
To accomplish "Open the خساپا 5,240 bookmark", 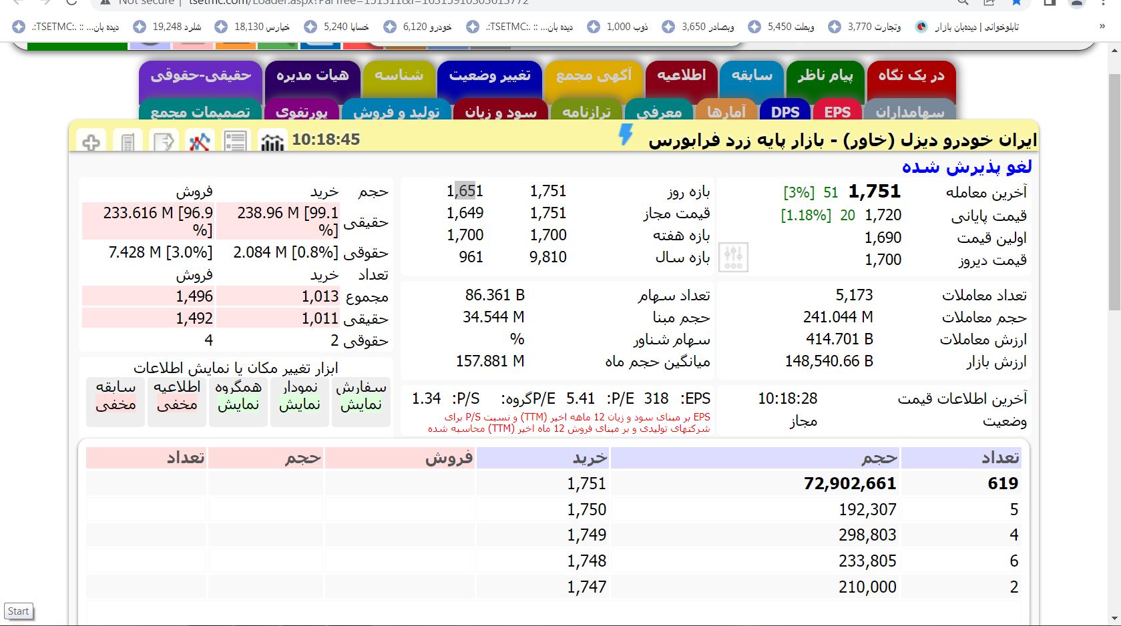I will tap(337, 27).
